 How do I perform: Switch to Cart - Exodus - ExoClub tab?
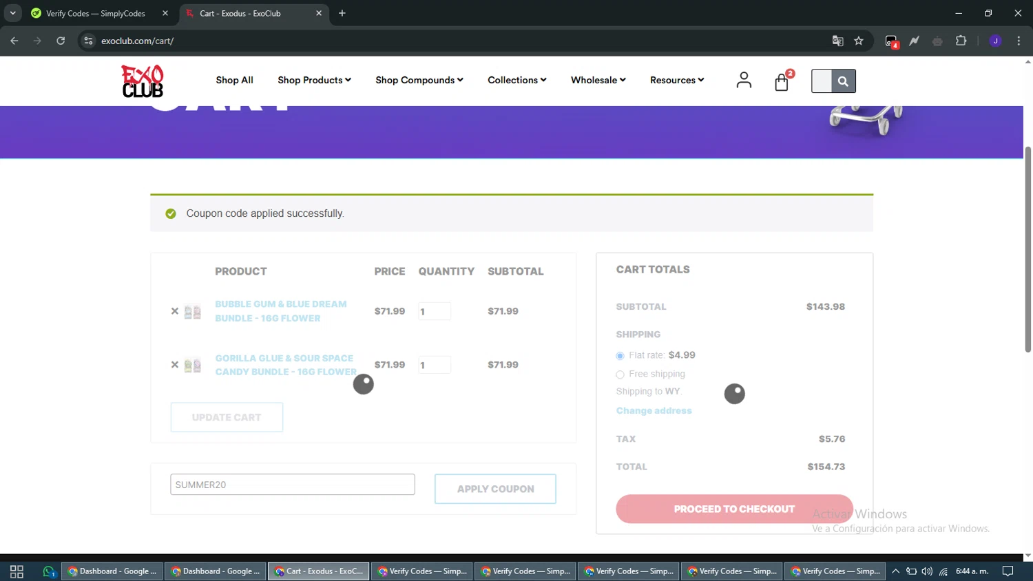[x=255, y=13]
